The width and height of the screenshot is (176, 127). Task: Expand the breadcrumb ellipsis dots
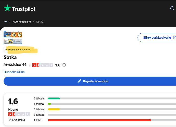click(5, 22)
